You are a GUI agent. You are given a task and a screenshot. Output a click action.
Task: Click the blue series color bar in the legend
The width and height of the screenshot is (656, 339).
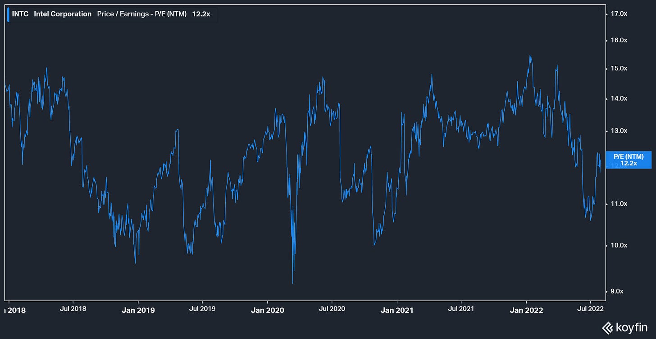8,14
